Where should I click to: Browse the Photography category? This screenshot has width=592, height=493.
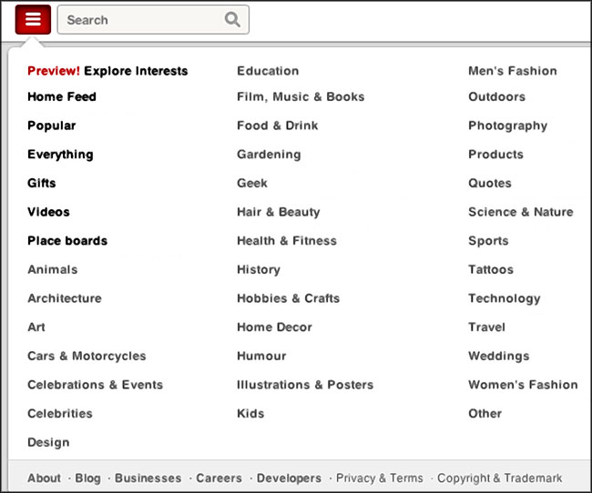coord(508,126)
